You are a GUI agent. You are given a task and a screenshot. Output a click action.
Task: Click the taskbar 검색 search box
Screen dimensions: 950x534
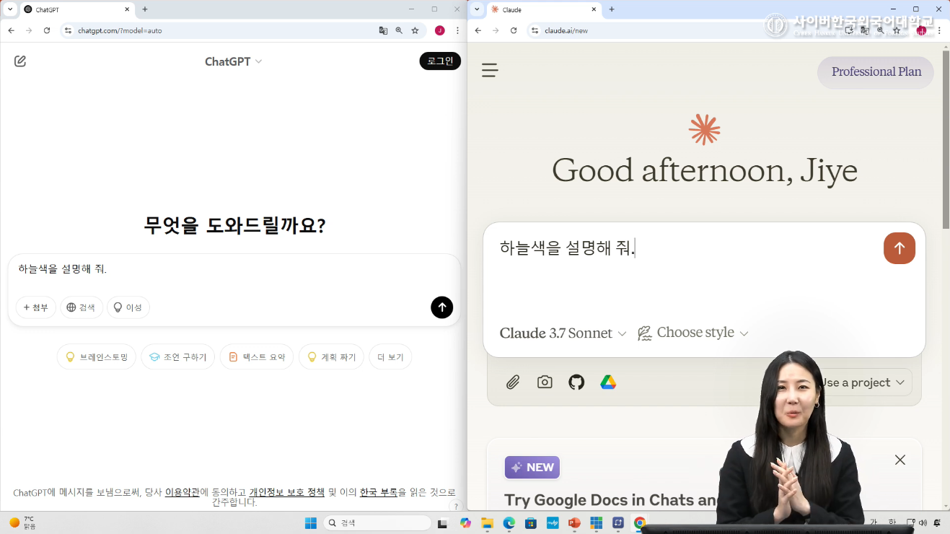click(377, 522)
